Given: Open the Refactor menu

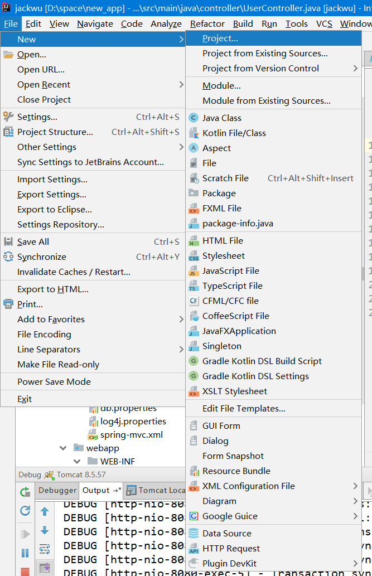Looking at the screenshot, I should [x=207, y=24].
